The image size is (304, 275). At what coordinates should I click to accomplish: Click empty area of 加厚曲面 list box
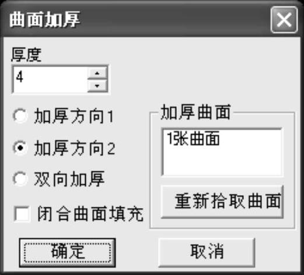tap(222, 161)
